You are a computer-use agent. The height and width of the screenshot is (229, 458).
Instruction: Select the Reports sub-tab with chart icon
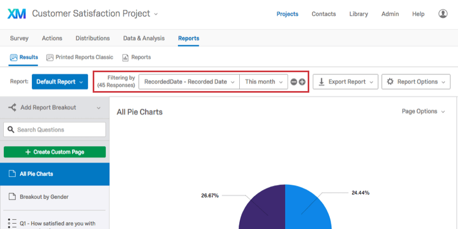(136, 57)
